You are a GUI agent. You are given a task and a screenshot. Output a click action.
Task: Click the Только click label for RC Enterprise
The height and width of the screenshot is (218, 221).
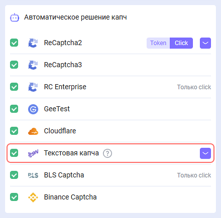[194, 87]
